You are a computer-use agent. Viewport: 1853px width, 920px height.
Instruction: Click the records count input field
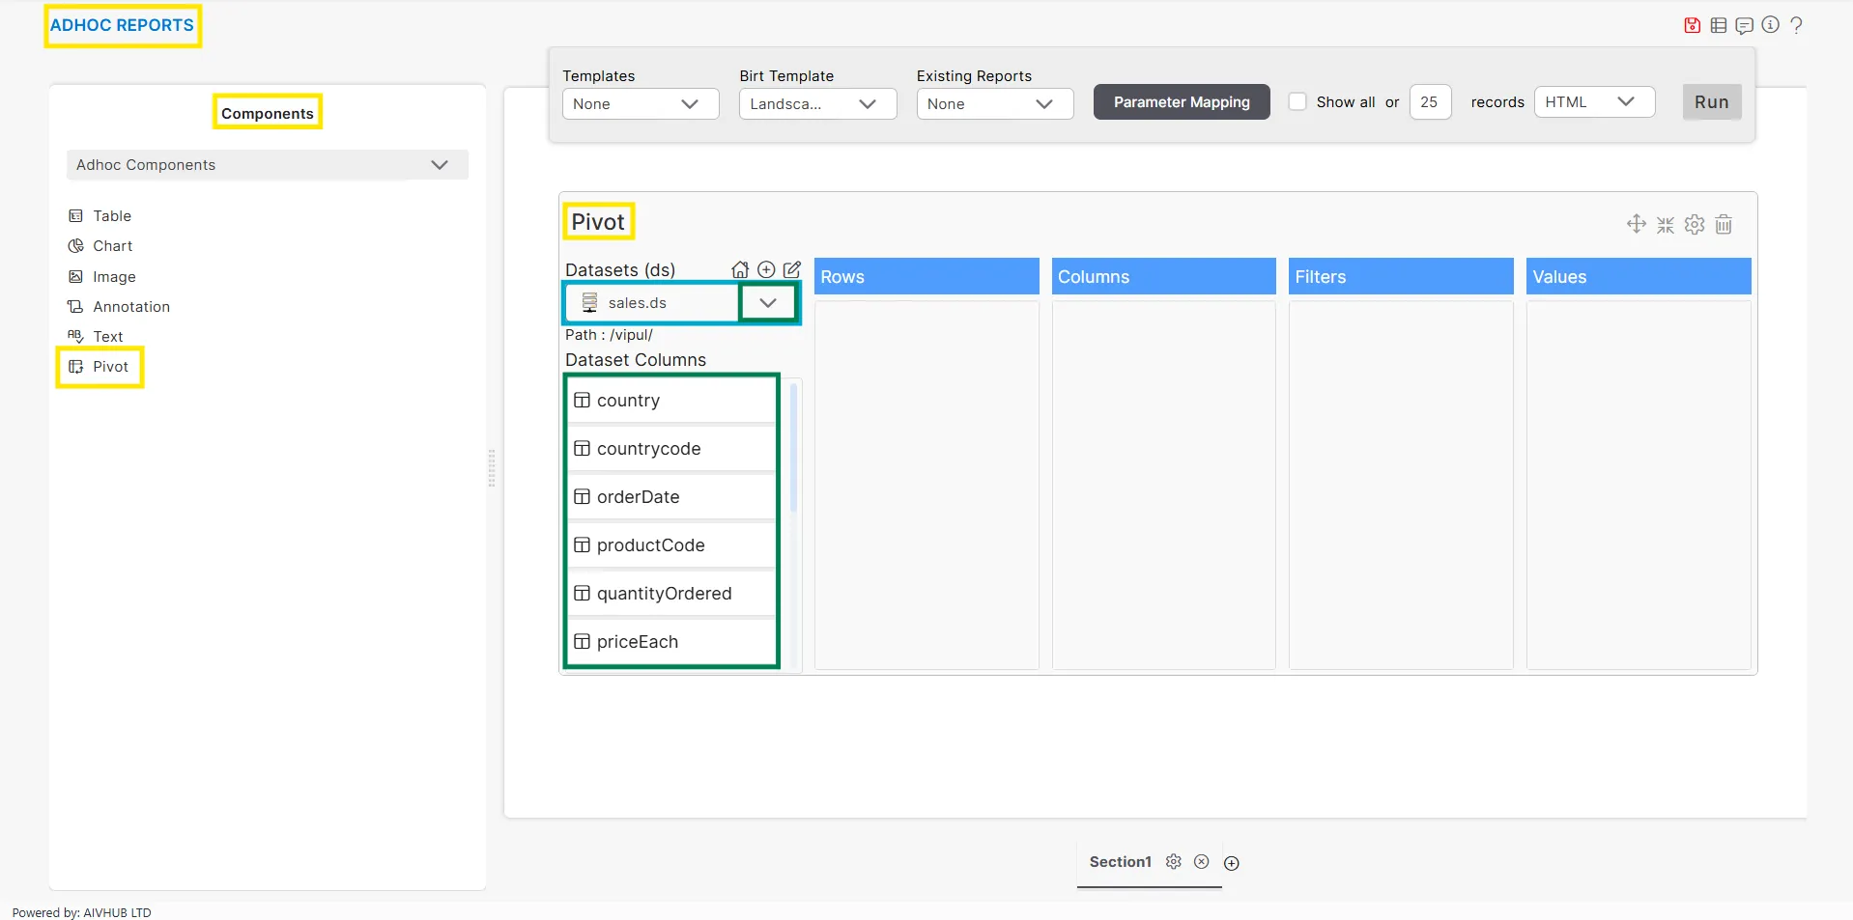click(x=1429, y=102)
